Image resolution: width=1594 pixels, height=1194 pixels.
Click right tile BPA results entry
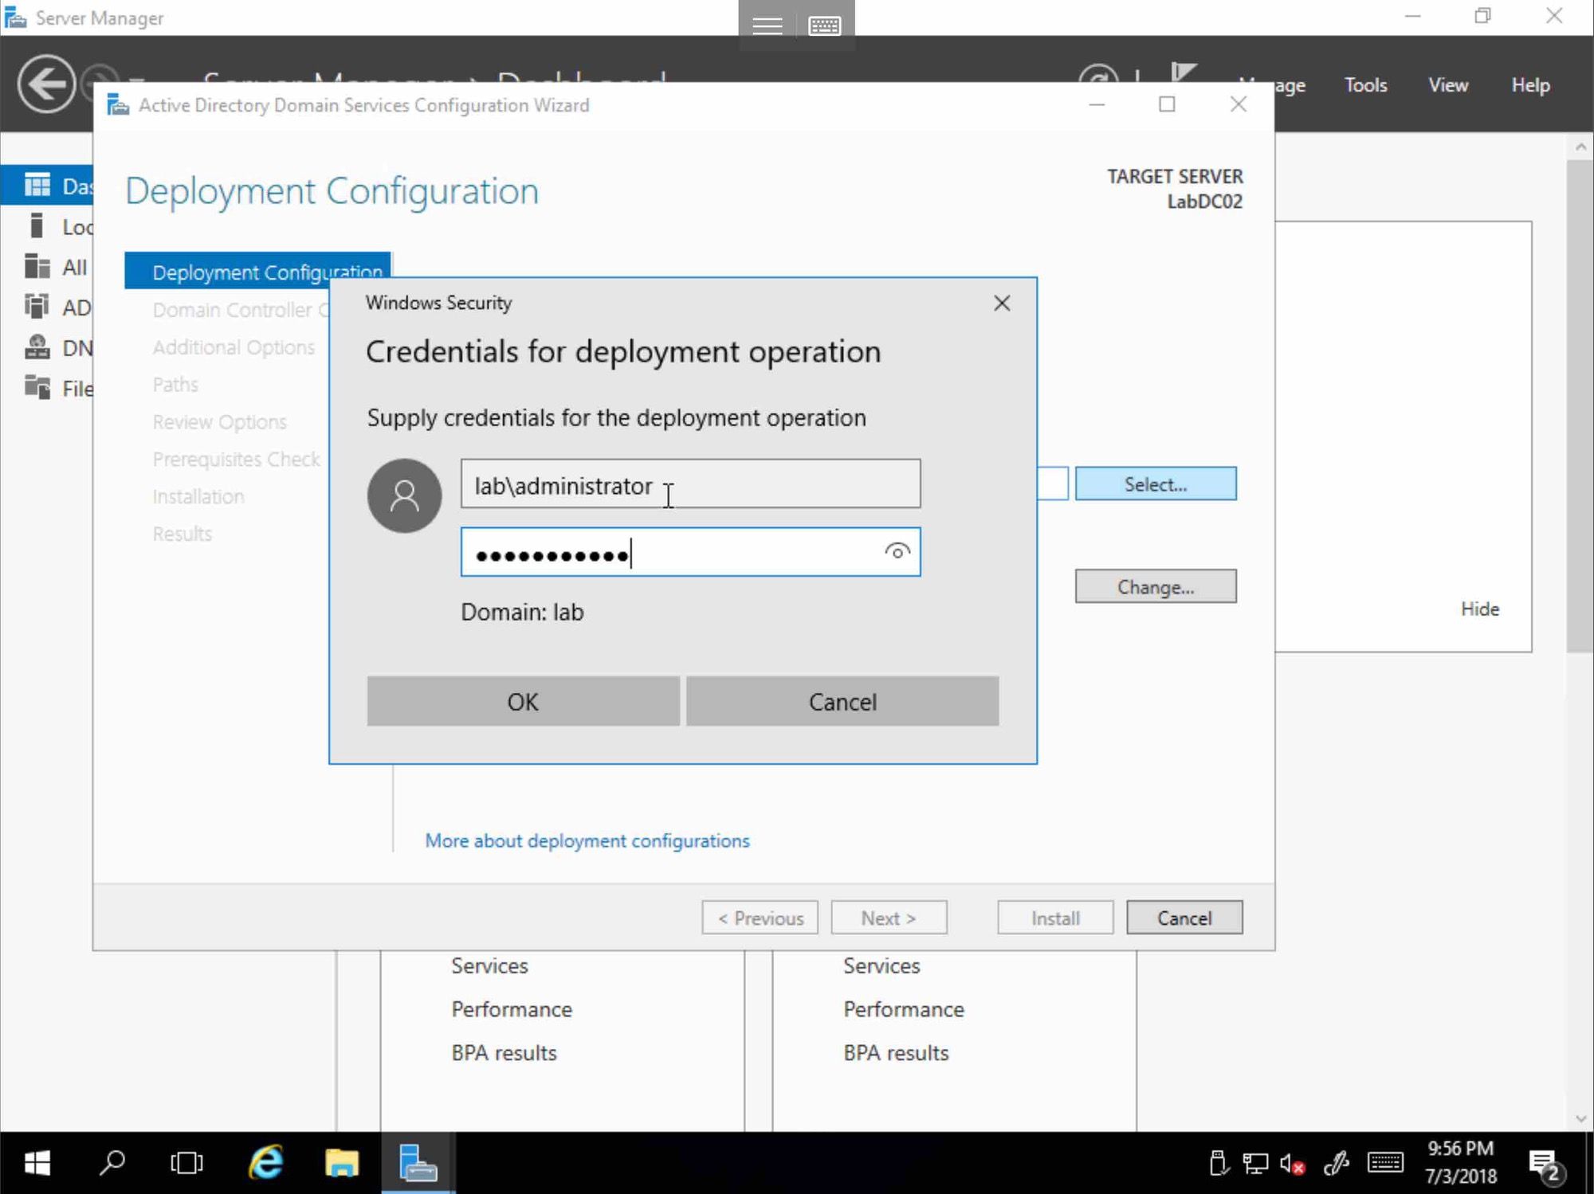point(896,1053)
